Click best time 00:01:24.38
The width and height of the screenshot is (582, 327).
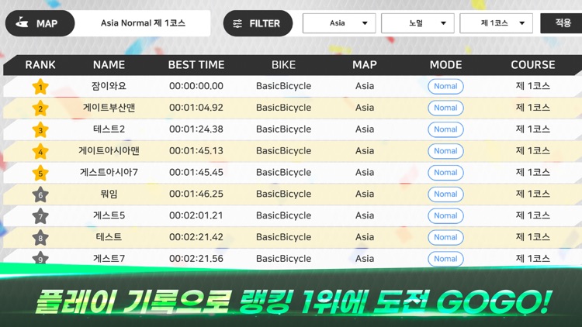pos(196,129)
